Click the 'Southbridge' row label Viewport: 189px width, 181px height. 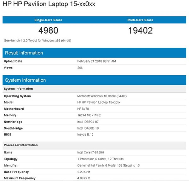tap(13, 128)
